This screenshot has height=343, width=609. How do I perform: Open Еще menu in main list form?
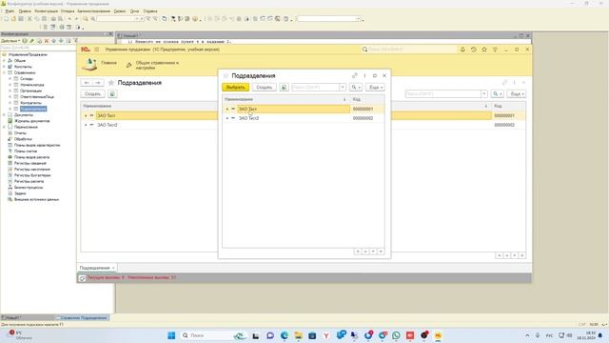(516, 93)
